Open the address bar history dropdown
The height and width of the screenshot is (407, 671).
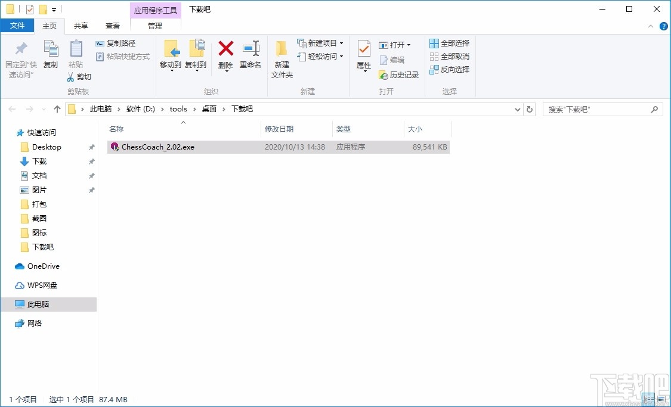click(x=517, y=109)
